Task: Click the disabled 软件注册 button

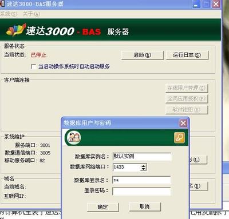Action: pyautogui.click(x=187, y=110)
